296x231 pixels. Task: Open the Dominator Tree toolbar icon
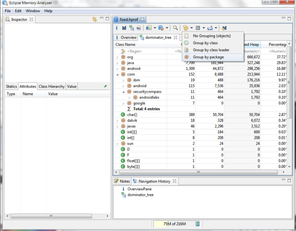click(132, 28)
